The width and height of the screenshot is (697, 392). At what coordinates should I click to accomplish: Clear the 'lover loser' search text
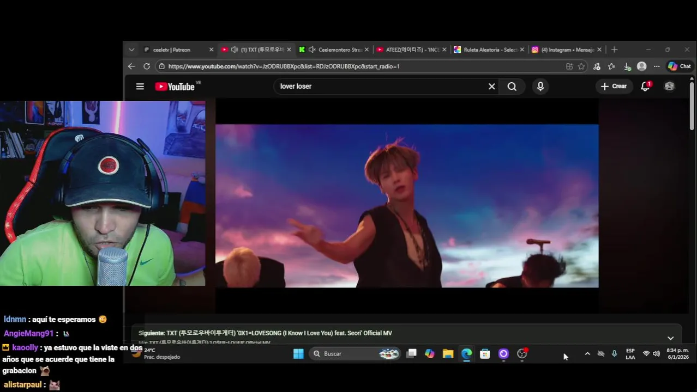click(x=491, y=87)
